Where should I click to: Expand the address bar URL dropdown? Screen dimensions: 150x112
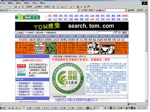click(x=79, y=10)
